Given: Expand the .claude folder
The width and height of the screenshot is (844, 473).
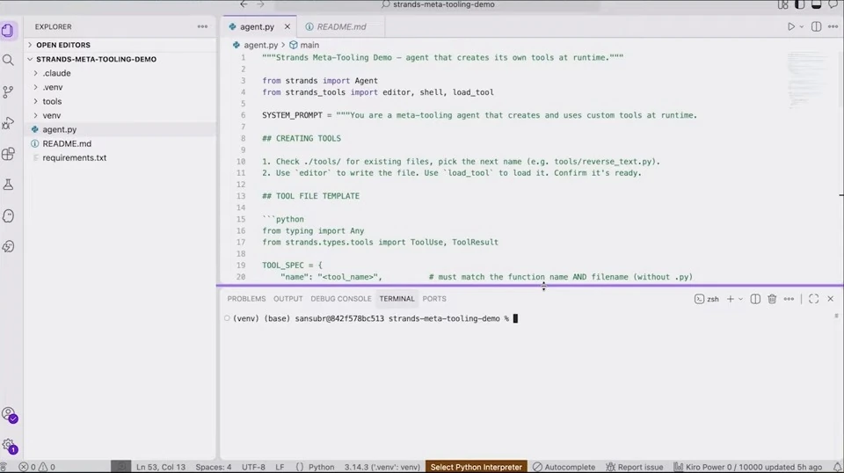Looking at the screenshot, I should point(56,73).
